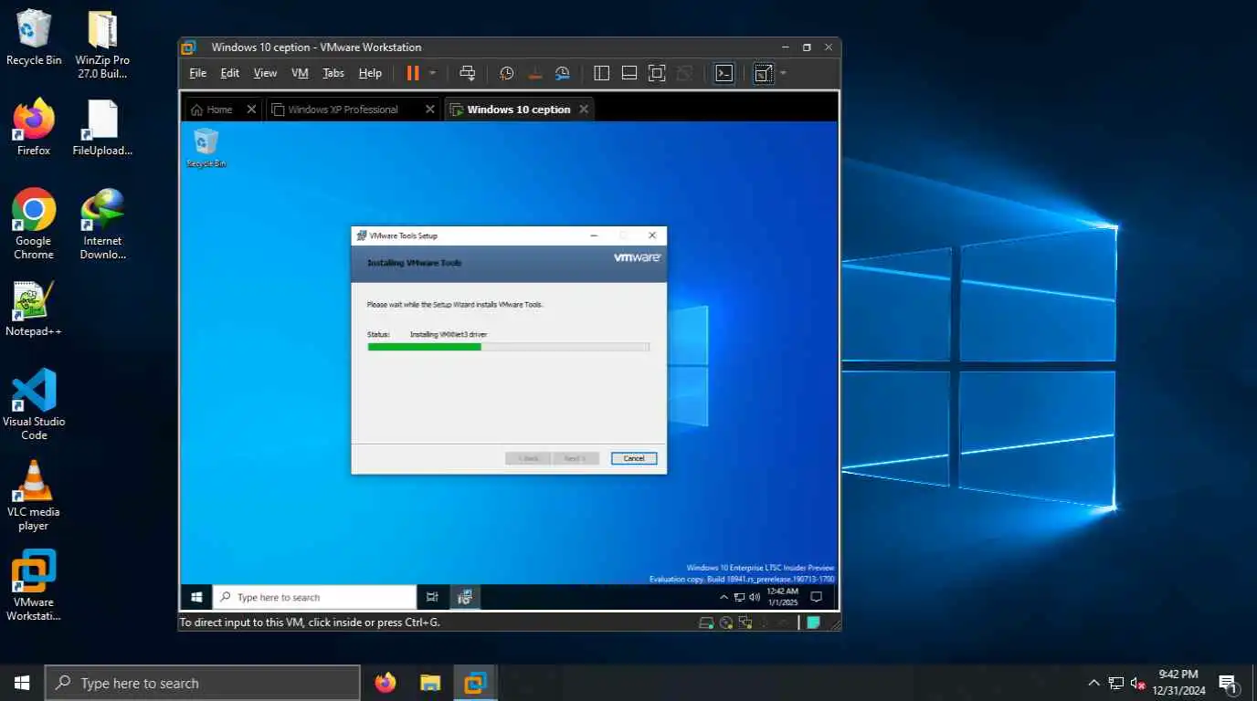Close the Windows XP Professional tab
Image resolution: width=1257 pixels, height=701 pixels.
pos(429,110)
